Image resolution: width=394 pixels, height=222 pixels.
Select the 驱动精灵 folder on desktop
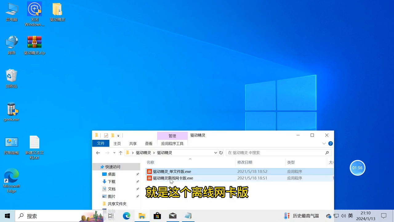pyautogui.click(x=58, y=12)
